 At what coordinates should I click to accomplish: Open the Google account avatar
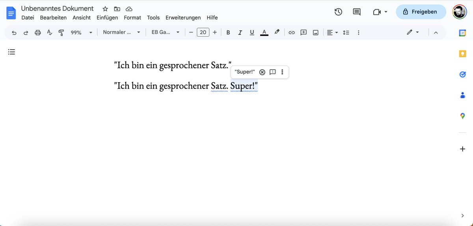coord(459,12)
